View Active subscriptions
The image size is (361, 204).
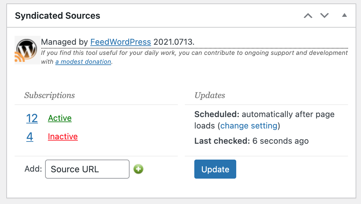click(x=60, y=118)
